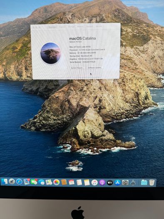The image size is (164, 219).
Task: Open Reminders list icon in dock
Action: 79,182
